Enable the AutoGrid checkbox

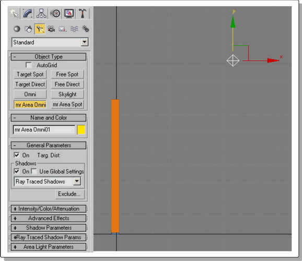(29, 65)
